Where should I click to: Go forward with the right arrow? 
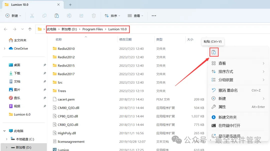pos(15,29)
